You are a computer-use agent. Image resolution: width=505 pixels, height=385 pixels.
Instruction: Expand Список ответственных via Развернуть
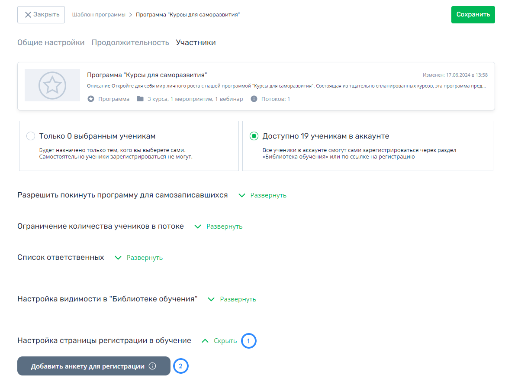[x=139, y=258]
